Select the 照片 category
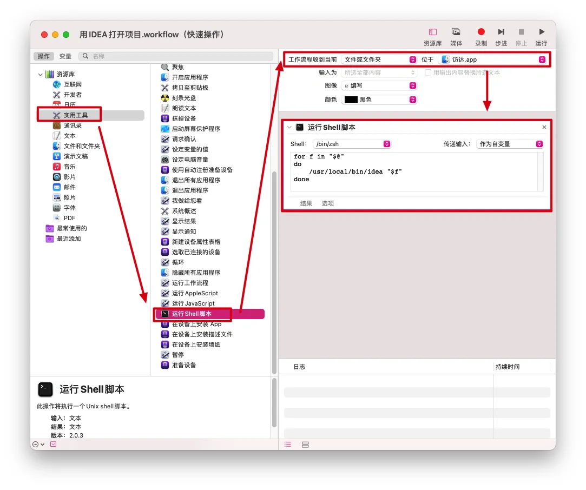586x490 pixels. (x=69, y=197)
